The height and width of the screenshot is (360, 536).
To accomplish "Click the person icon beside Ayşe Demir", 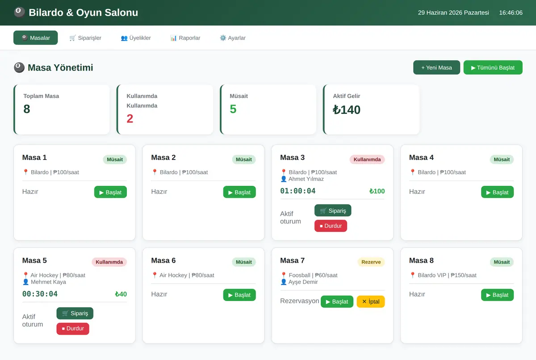I will [x=283, y=282].
